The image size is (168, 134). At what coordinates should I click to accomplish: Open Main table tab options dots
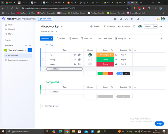click(x=52, y=31)
